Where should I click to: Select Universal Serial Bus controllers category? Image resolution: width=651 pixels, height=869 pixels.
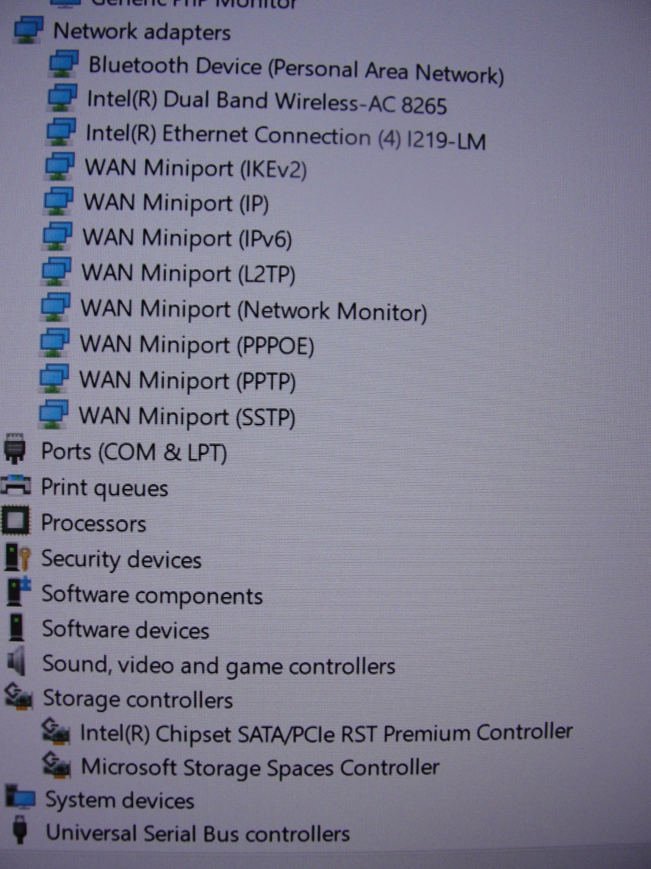tap(198, 834)
